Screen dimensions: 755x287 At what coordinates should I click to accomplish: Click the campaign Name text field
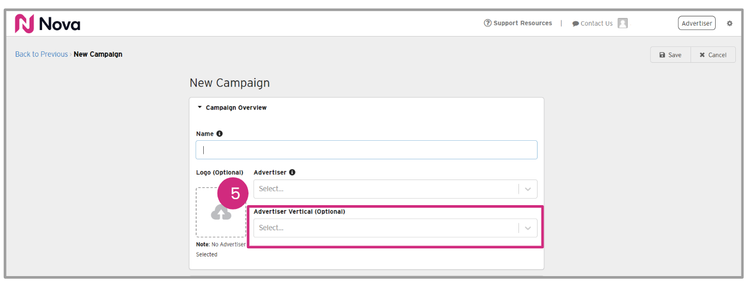366,150
